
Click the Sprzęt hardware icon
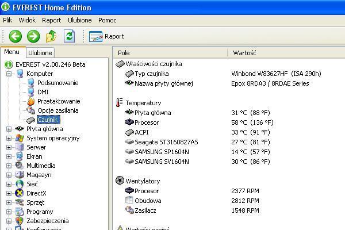(20, 202)
